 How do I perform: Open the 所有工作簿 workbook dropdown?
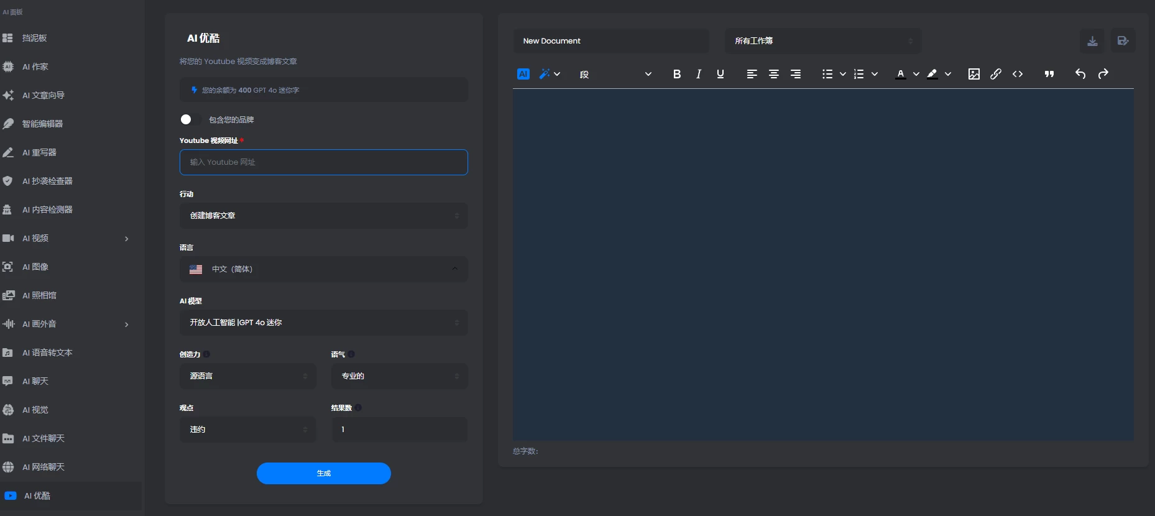[822, 41]
